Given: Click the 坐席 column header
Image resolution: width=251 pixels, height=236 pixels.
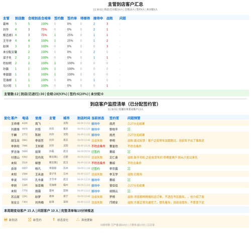Looking at the screenshot, I should [x=38, y=118].
